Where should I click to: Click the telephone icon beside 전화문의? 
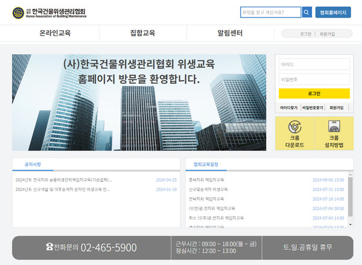tap(49, 246)
